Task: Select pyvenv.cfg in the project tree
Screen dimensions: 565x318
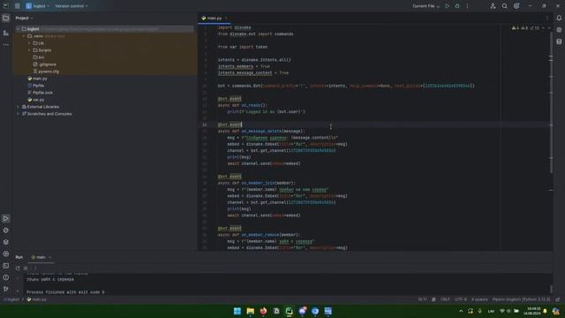Action: pyautogui.click(x=46, y=72)
